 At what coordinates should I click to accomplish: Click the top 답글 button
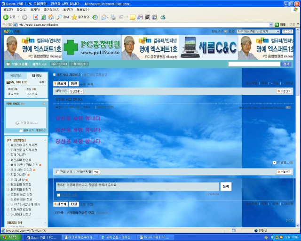coord(74,84)
